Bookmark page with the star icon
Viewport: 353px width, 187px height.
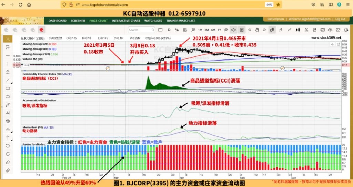click(x=278, y=4)
